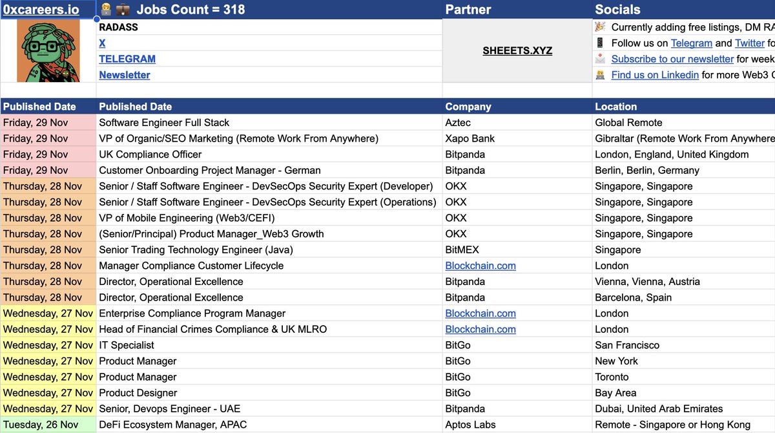Screen dimensions: 775x433
Task: Click the envelope emoji beside newsletter
Action: coord(600,59)
